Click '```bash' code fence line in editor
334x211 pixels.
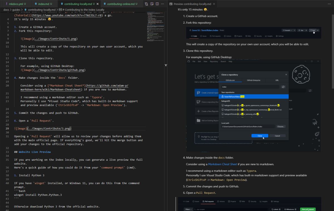[20, 191]
